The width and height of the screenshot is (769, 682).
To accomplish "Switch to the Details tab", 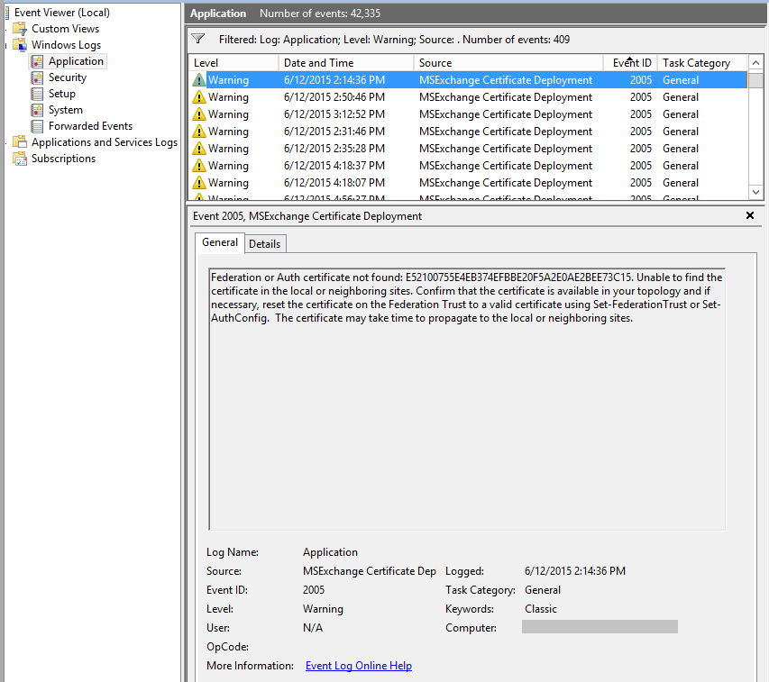I will (264, 244).
